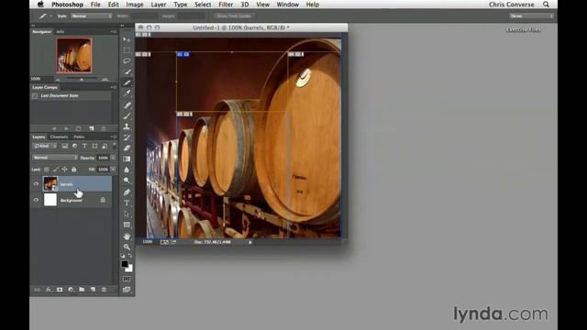Toggle pixel layer filter
Image resolution: width=587 pixels, height=330 pixels.
[65, 146]
